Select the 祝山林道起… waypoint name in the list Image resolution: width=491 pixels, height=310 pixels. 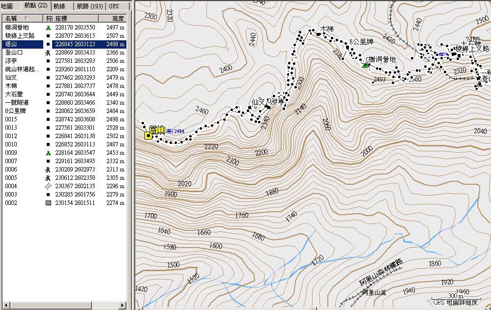(x=22, y=69)
